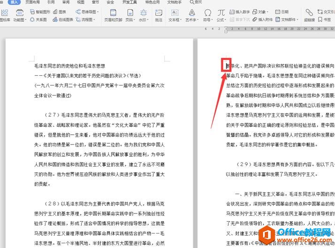Open the 文本框 dropdown arrow

[x=181, y=20]
